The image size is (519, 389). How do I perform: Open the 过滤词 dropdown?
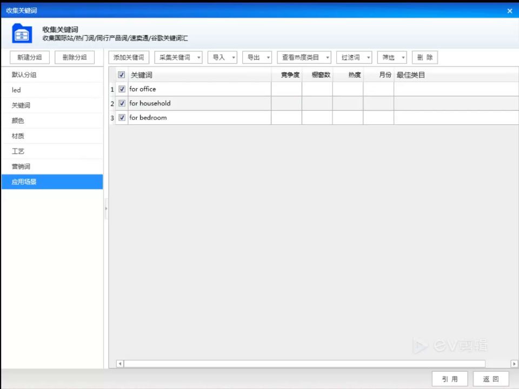354,57
